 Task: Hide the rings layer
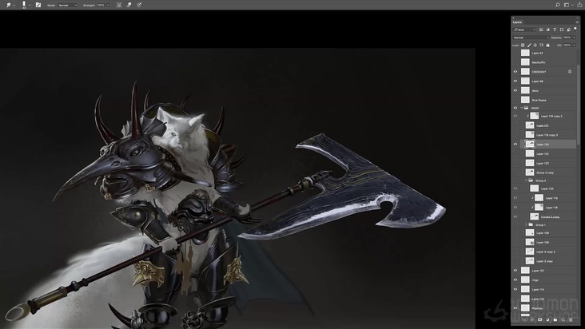(x=515, y=279)
